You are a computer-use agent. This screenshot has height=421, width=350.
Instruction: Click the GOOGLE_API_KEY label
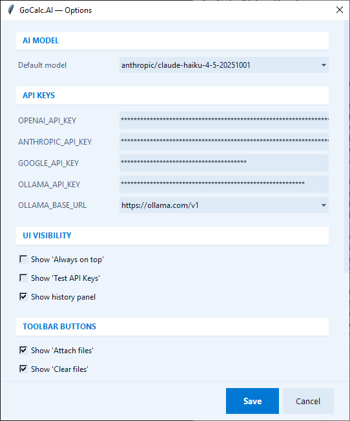48,163
